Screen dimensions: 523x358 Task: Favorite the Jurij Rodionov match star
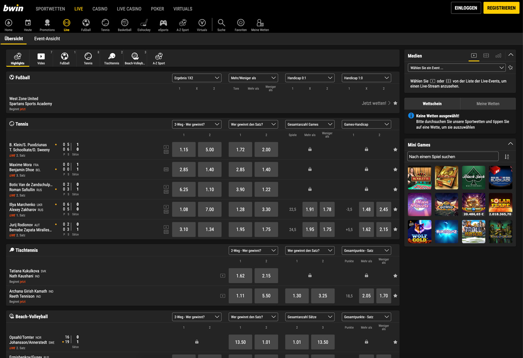395,230
